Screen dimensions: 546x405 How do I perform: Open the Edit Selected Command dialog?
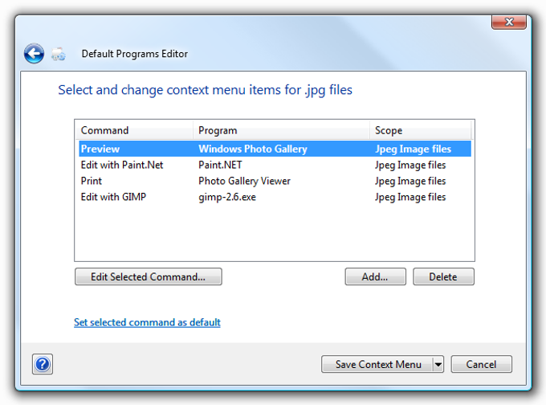pyautogui.click(x=149, y=276)
